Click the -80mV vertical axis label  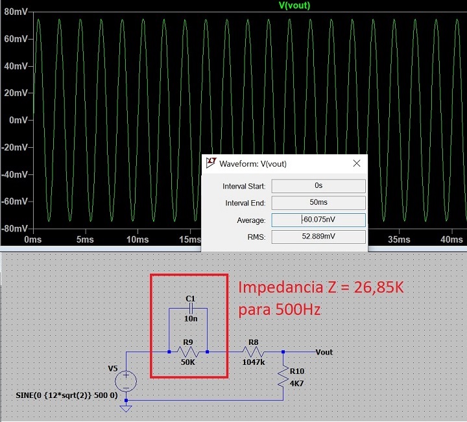pos(14,229)
